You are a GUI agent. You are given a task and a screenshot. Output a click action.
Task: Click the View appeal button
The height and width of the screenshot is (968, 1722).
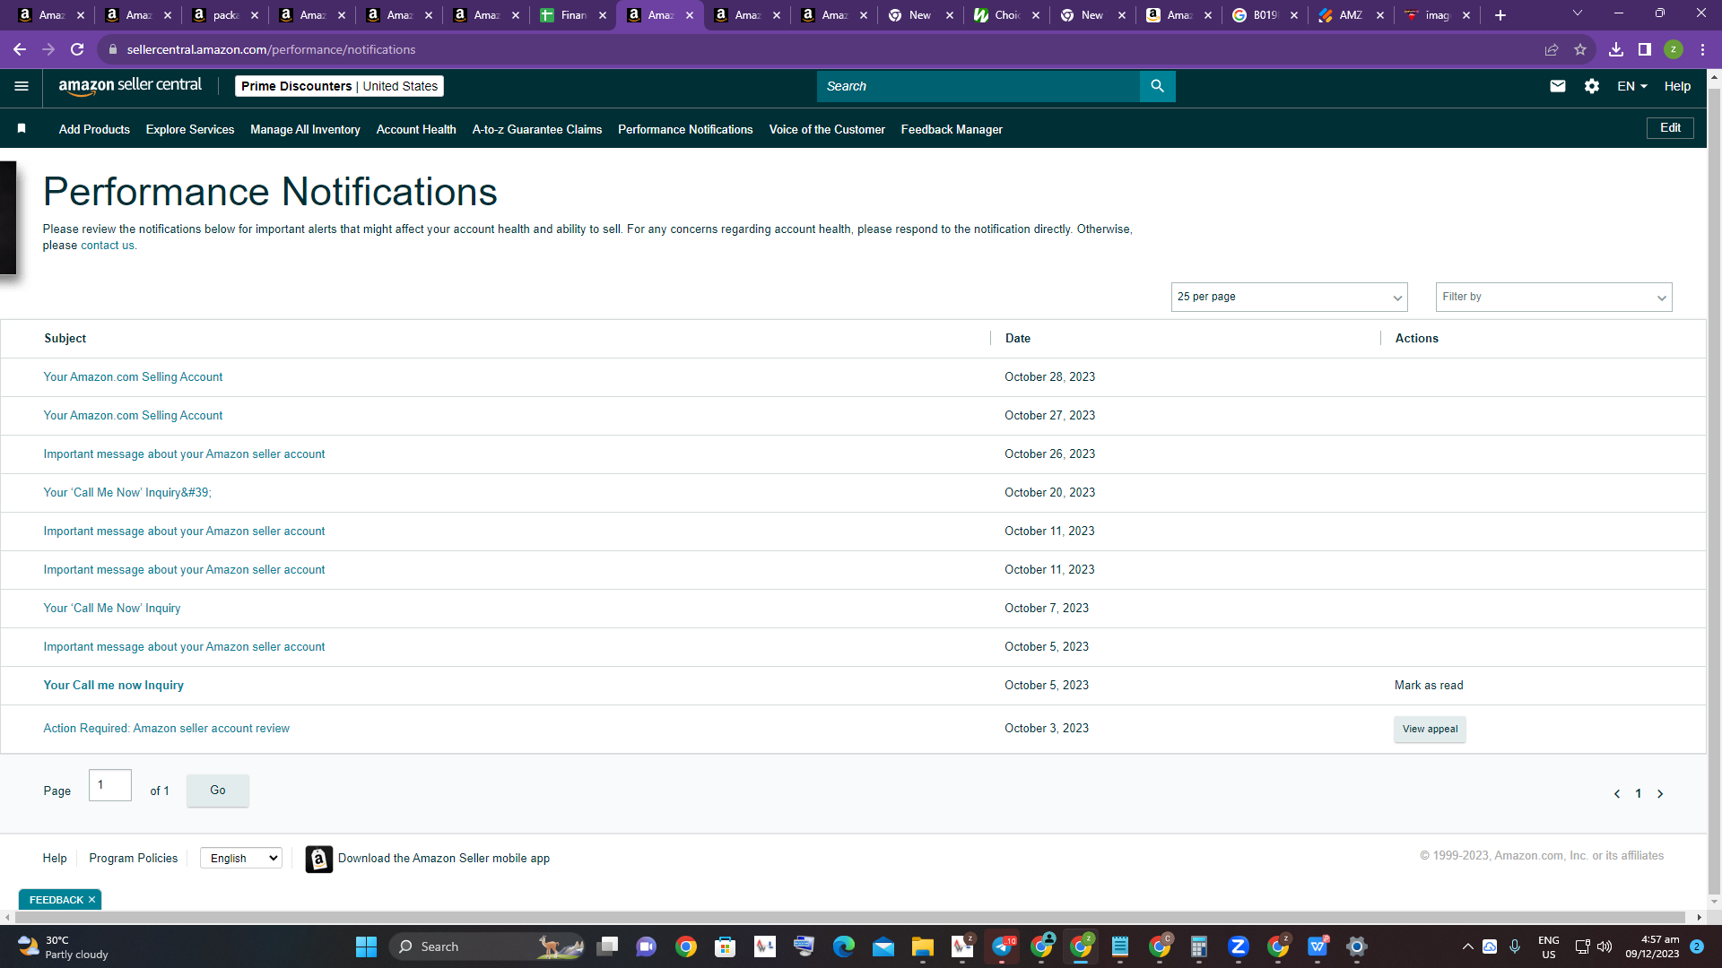[1430, 729]
